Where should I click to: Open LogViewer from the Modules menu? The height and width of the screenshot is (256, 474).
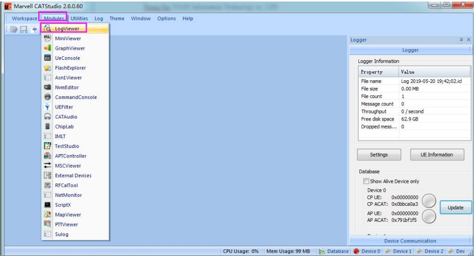[x=67, y=29]
